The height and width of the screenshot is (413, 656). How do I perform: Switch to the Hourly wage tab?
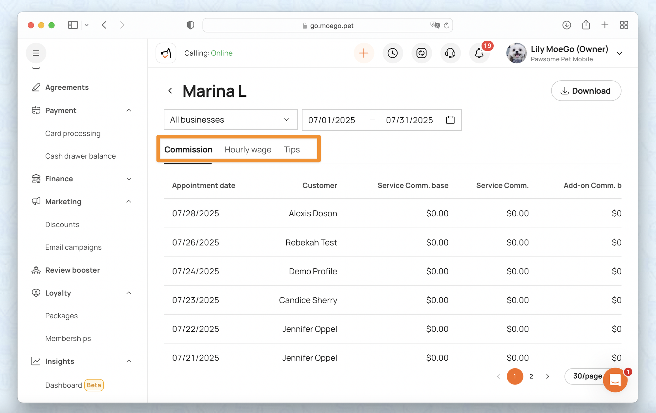point(248,150)
